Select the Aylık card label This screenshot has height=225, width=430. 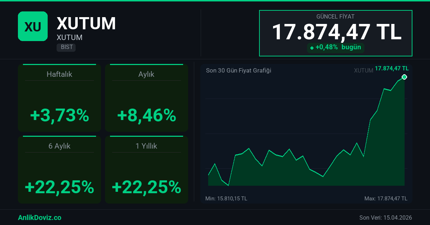(x=146, y=74)
